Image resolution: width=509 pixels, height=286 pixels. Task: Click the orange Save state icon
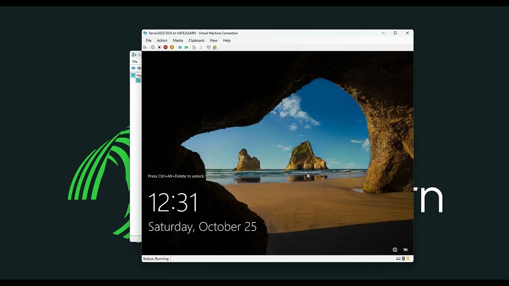(x=172, y=47)
